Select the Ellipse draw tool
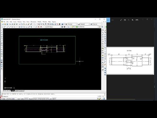The image size is (157, 118). pos(2,49)
